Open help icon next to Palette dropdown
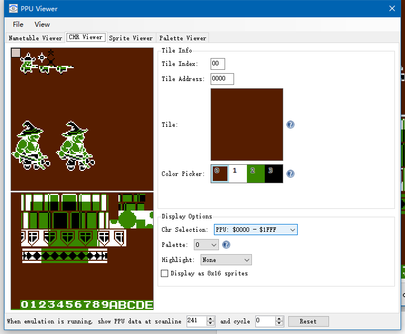This screenshot has width=405, height=334. (x=226, y=245)
